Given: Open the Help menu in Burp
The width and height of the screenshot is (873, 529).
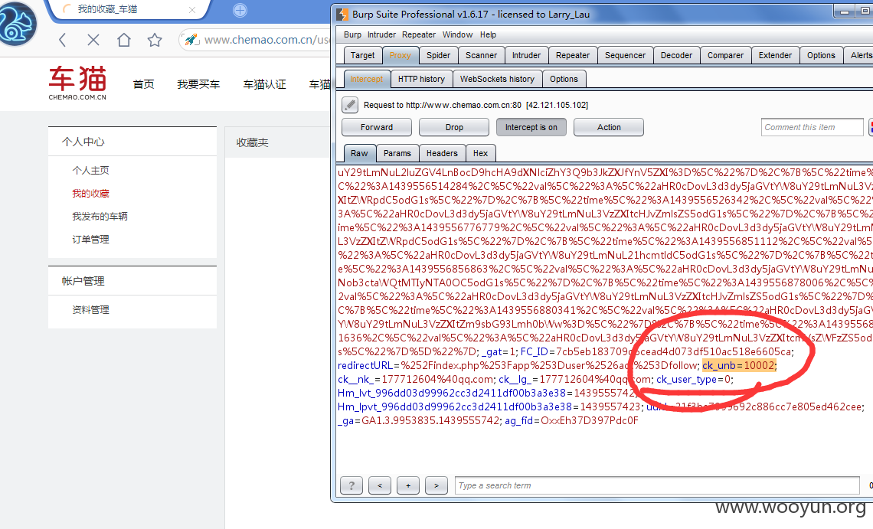Looking at the screenshot, I should [x=489, y=34].
